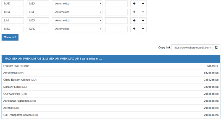Edit destination field MAD in the fourth row
This screenshot has height=119, width=221.
[x=38, y=29]
